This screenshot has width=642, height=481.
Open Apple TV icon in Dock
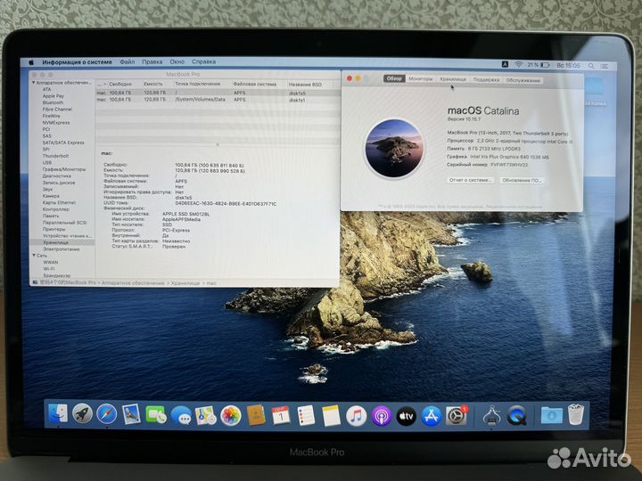pos(407,417)
